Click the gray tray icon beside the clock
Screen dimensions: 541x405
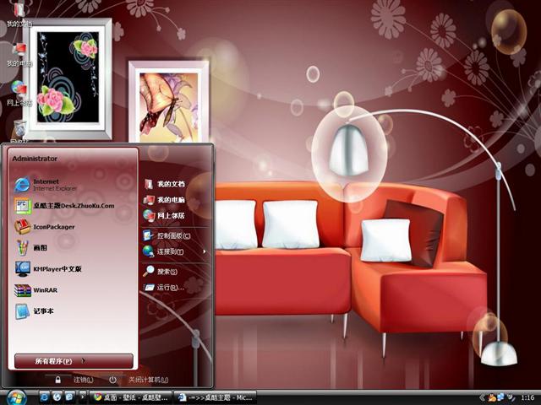coord(511,397)
